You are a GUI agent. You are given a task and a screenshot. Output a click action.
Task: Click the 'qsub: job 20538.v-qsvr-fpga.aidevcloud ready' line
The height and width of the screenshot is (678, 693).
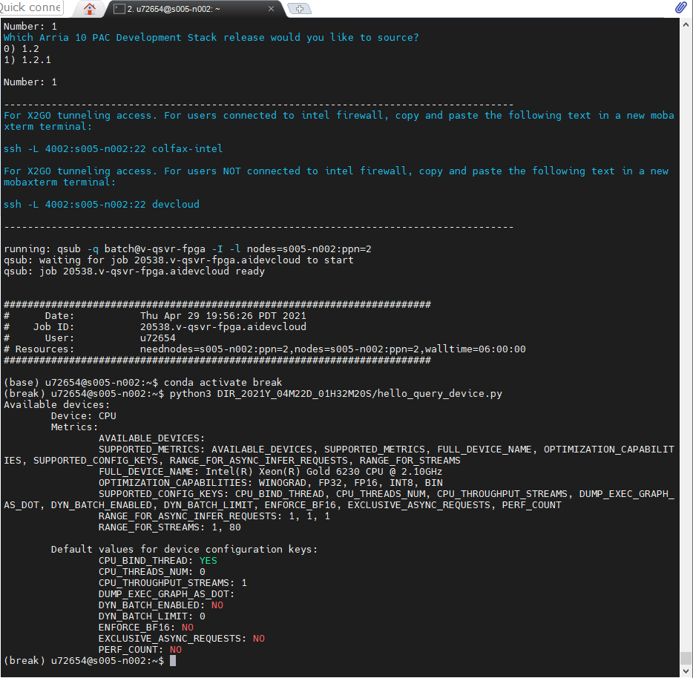(134, 271)
